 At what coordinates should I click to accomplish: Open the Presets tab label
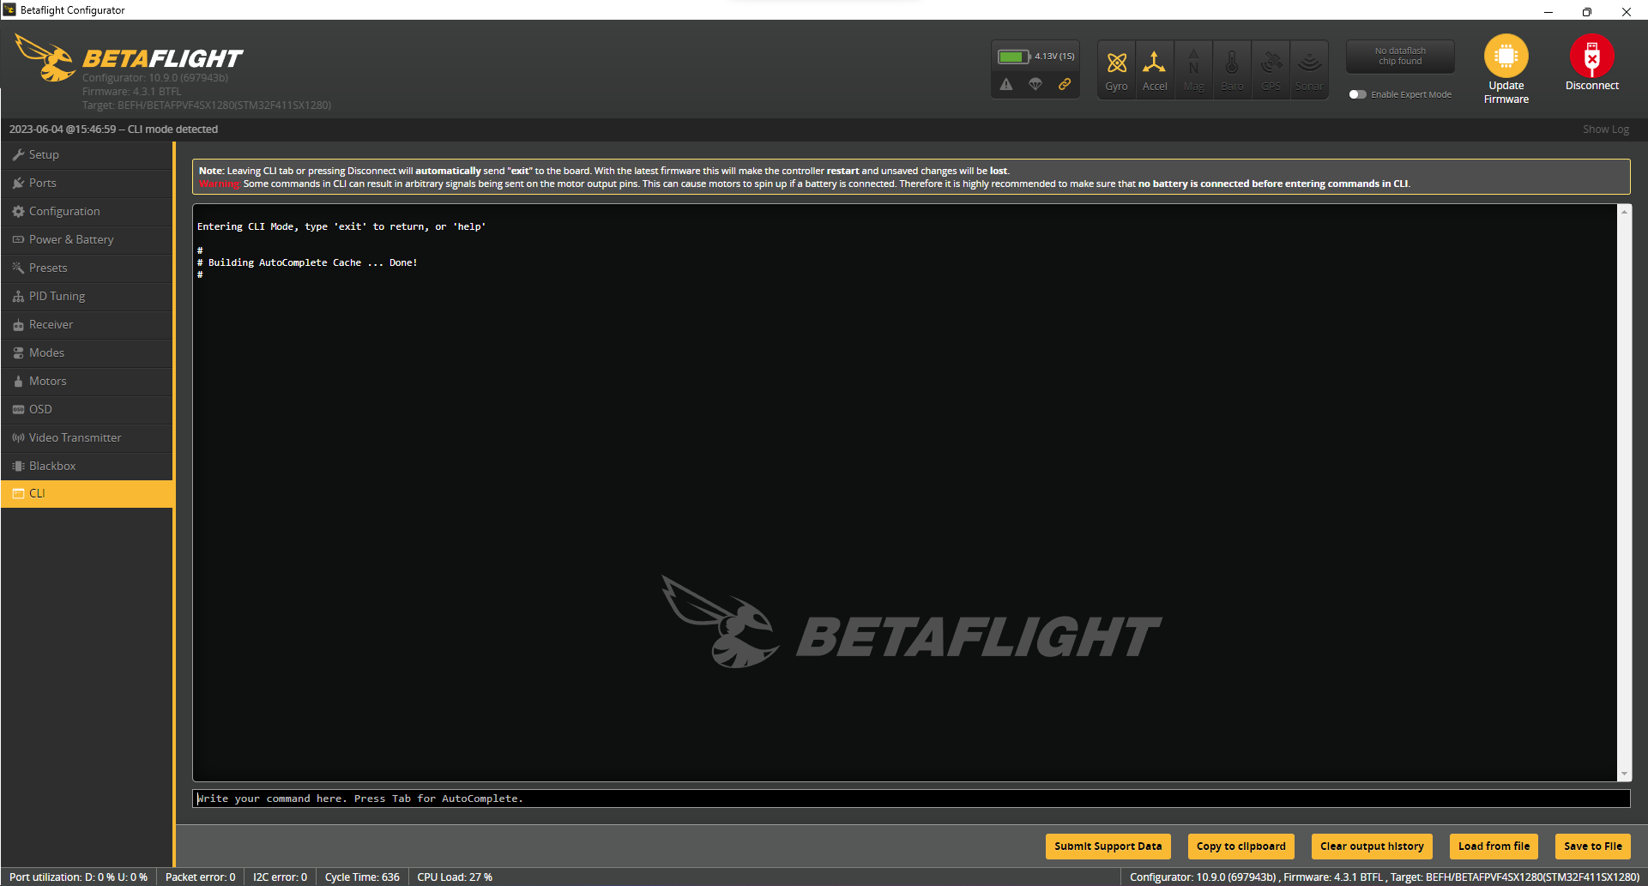[x=48, y=268]
